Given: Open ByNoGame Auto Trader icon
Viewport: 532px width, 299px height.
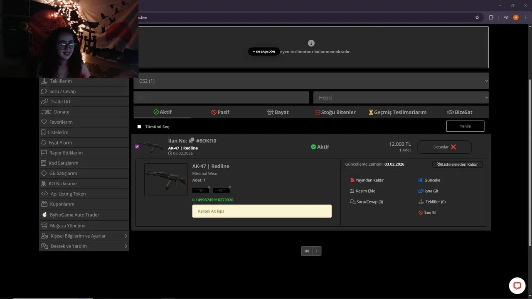Looking at the screenshot, I should pos(44,215).
